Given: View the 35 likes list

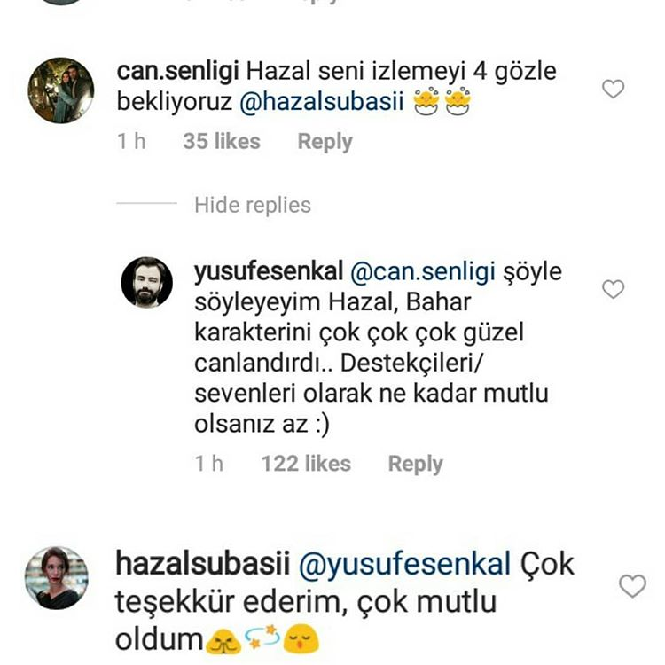Looking at the screenshot, I should coord(222,141).
